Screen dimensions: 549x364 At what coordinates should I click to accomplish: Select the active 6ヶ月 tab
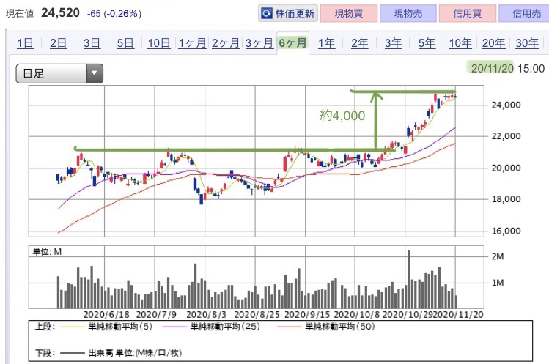point(292,43)
